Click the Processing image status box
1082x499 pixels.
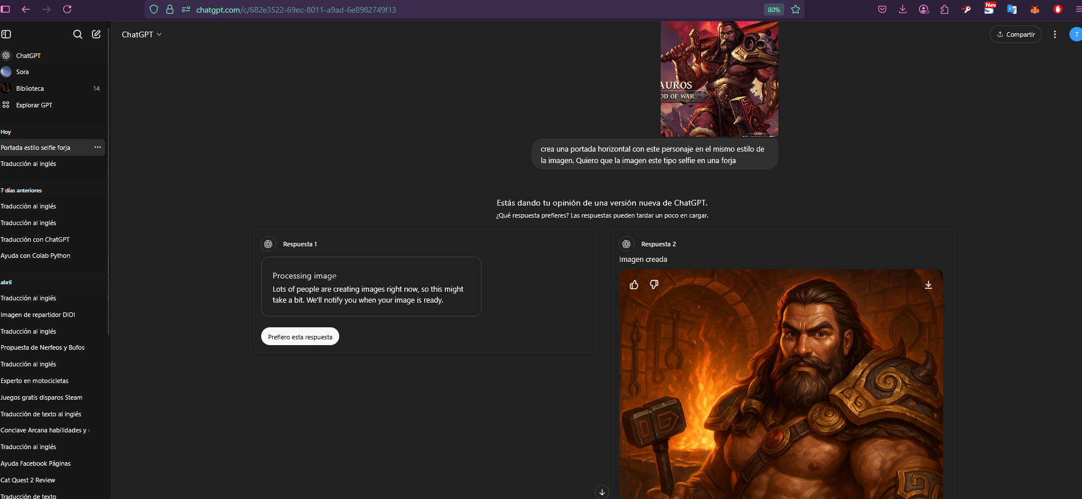coord(371,287)
